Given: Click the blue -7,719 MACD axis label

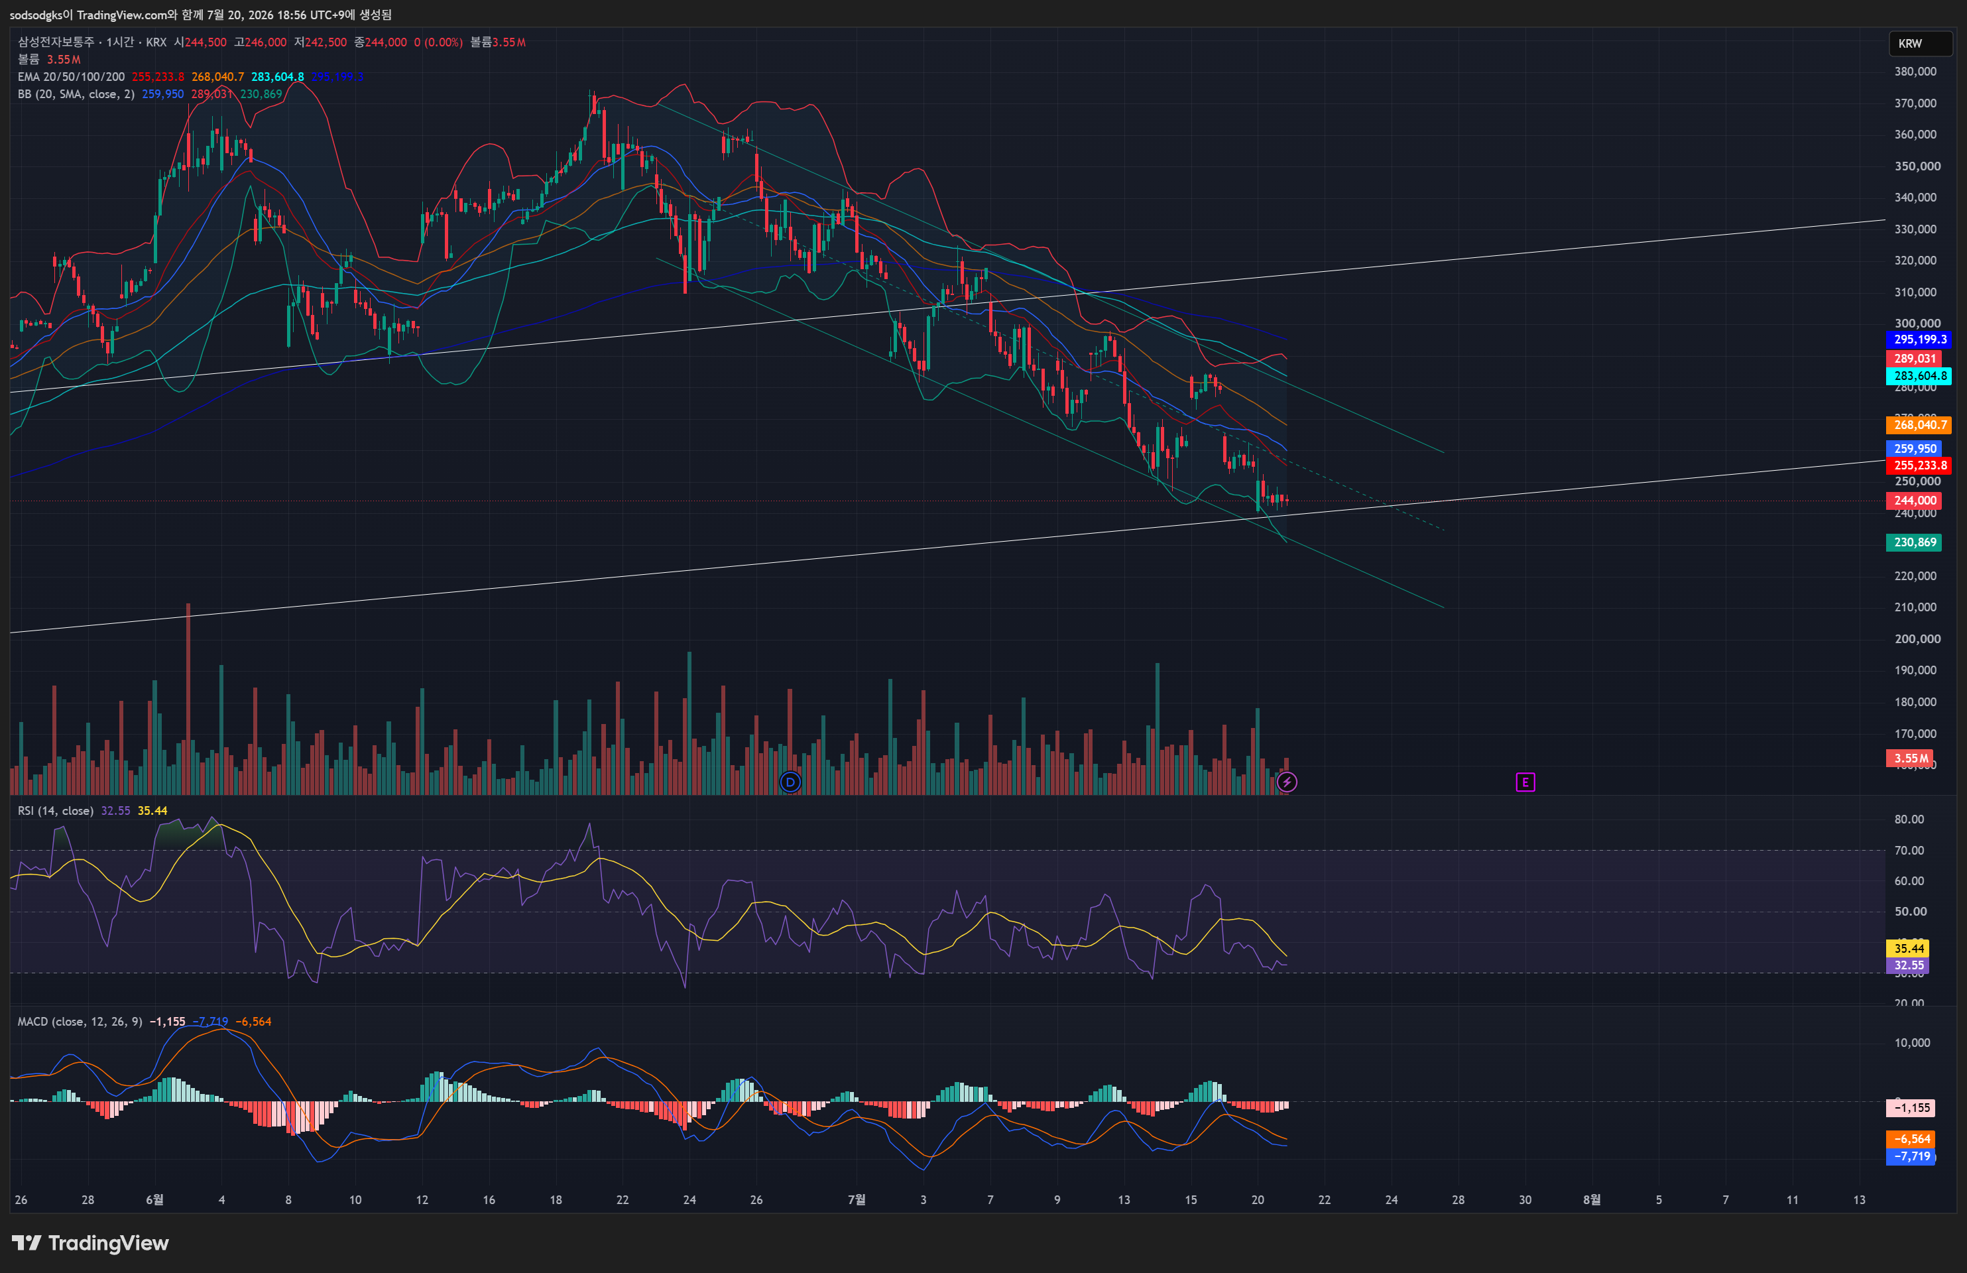Looking at the screenshot, I should 1910,1156.
